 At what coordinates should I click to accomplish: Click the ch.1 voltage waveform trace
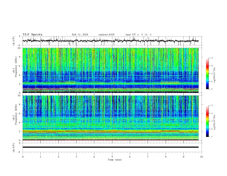110,41
